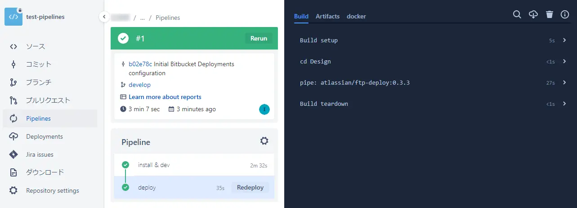Screen dimensions: 577x208
Task: Collapse the sidebar with the chevron button
Action: [x=104, y=17]
